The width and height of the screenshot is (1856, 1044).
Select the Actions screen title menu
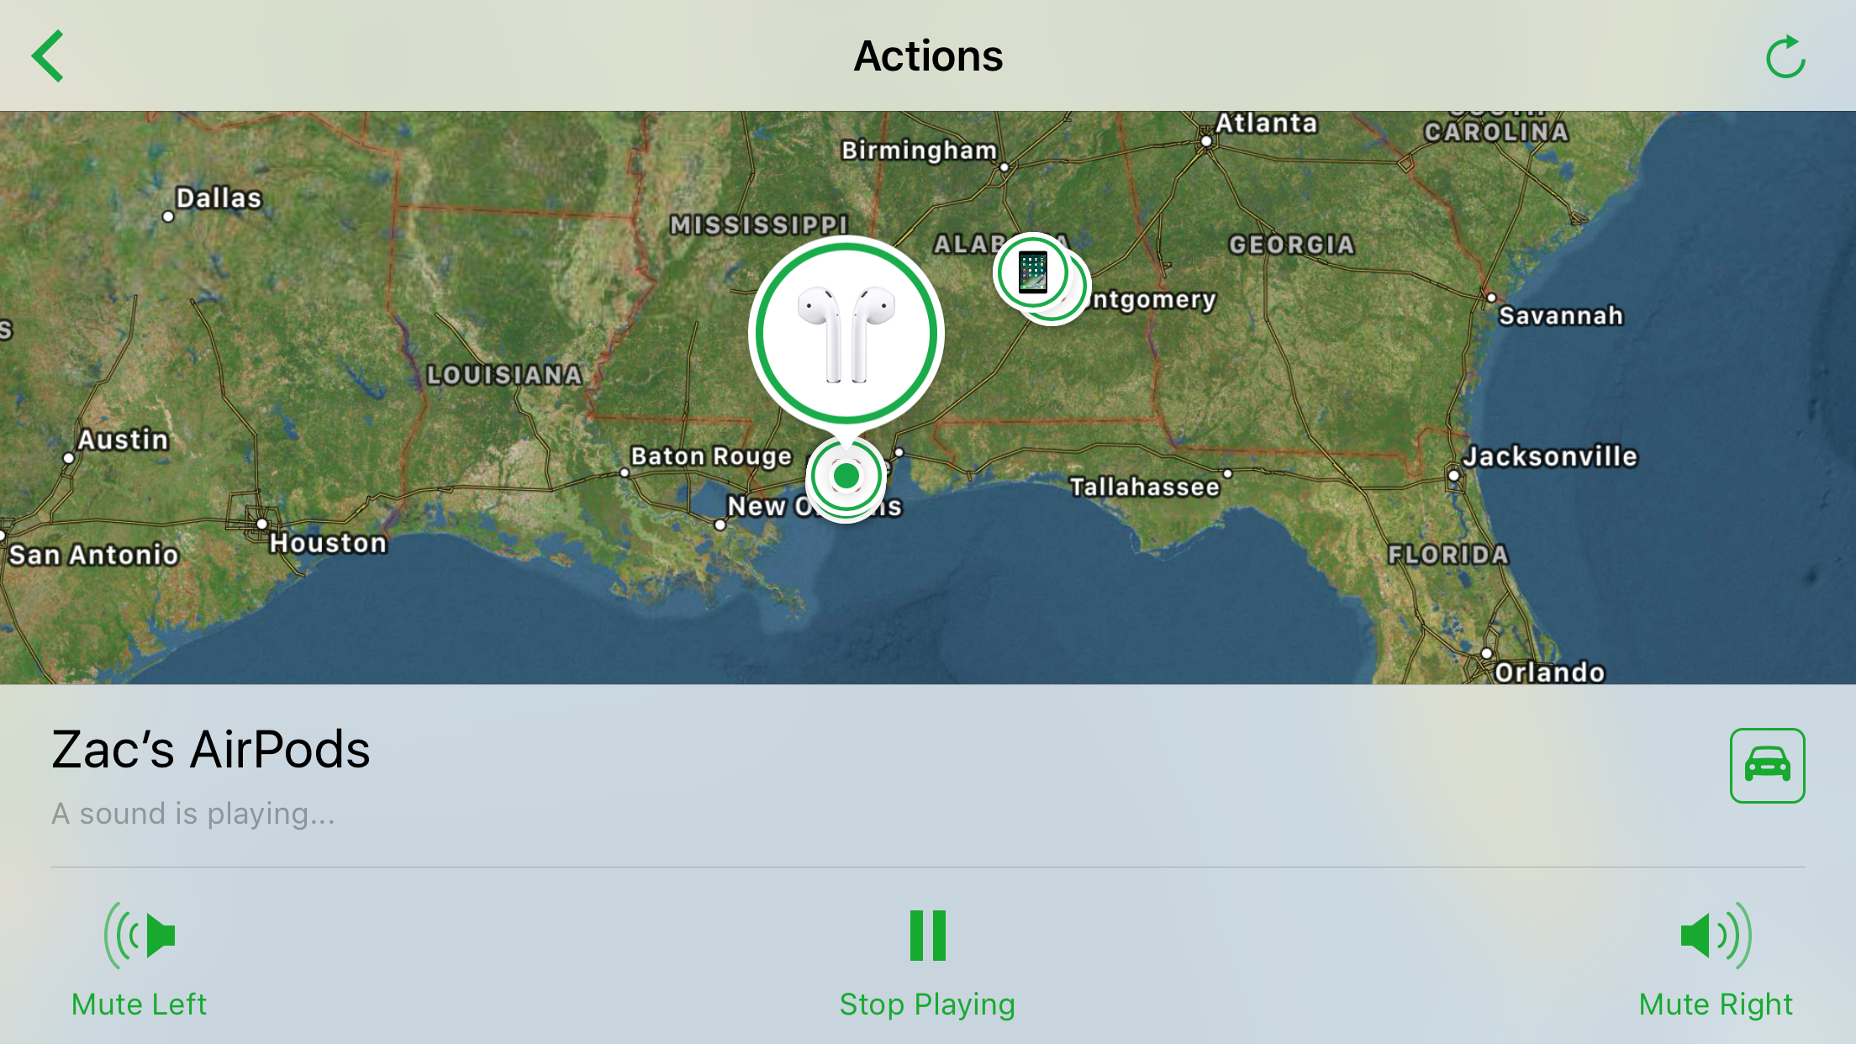(928, 55)
